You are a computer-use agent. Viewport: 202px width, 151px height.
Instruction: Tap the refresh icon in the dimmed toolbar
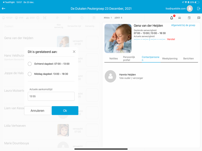[57, 18]
